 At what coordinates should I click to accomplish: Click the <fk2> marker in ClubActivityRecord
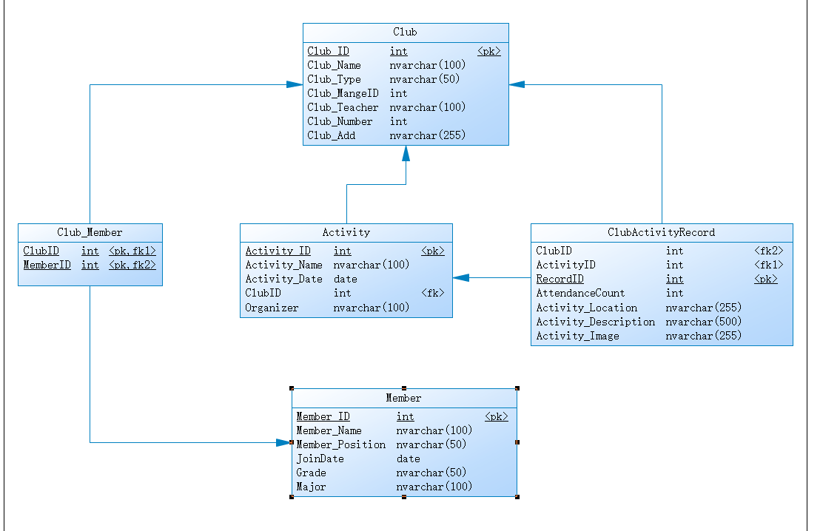(x=769, y=251)
